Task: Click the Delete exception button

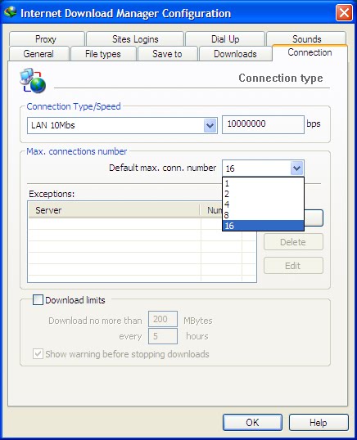Action: [293, 242]
